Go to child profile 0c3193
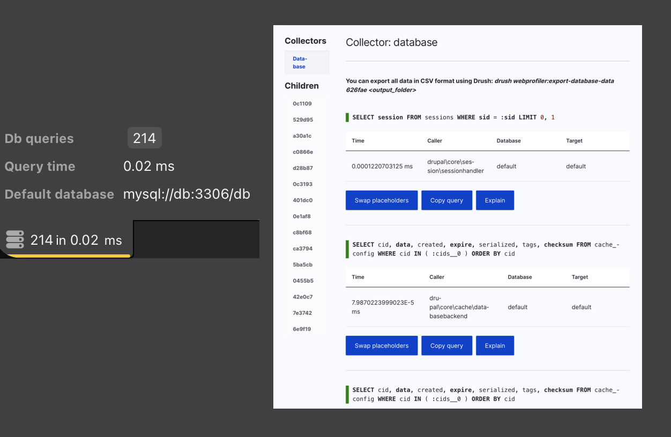The image size is (671, 437). [x=302, y=184]
